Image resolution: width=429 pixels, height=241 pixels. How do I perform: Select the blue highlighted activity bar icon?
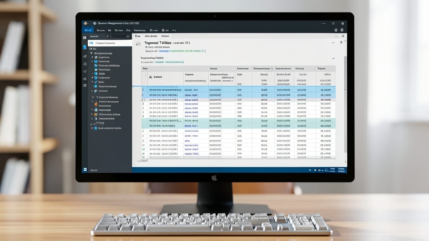coord(85,47)
